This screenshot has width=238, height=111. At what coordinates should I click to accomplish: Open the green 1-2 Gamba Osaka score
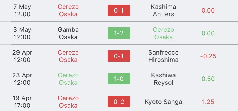119,33
